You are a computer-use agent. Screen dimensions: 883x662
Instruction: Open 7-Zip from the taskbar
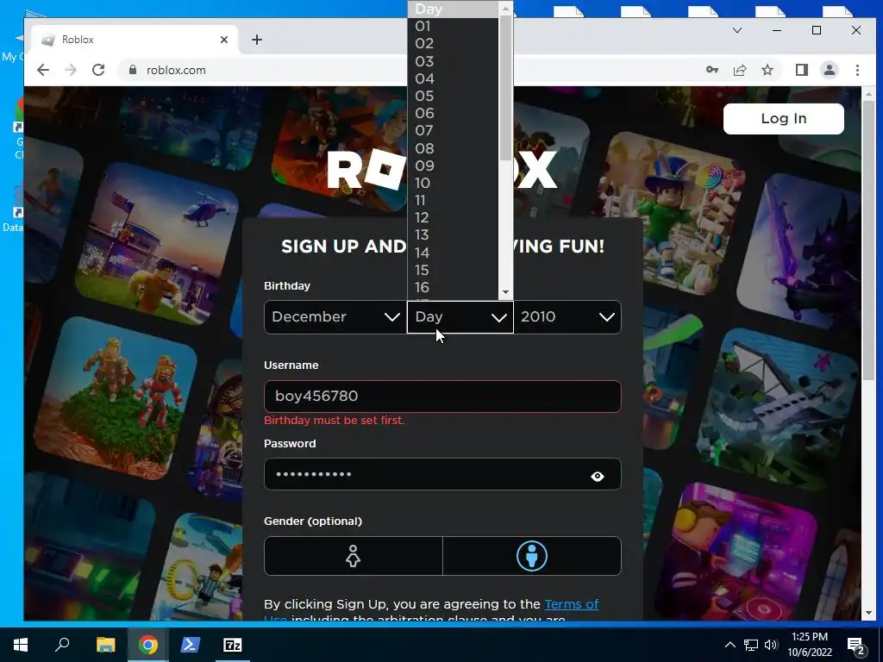coord(232,645)
